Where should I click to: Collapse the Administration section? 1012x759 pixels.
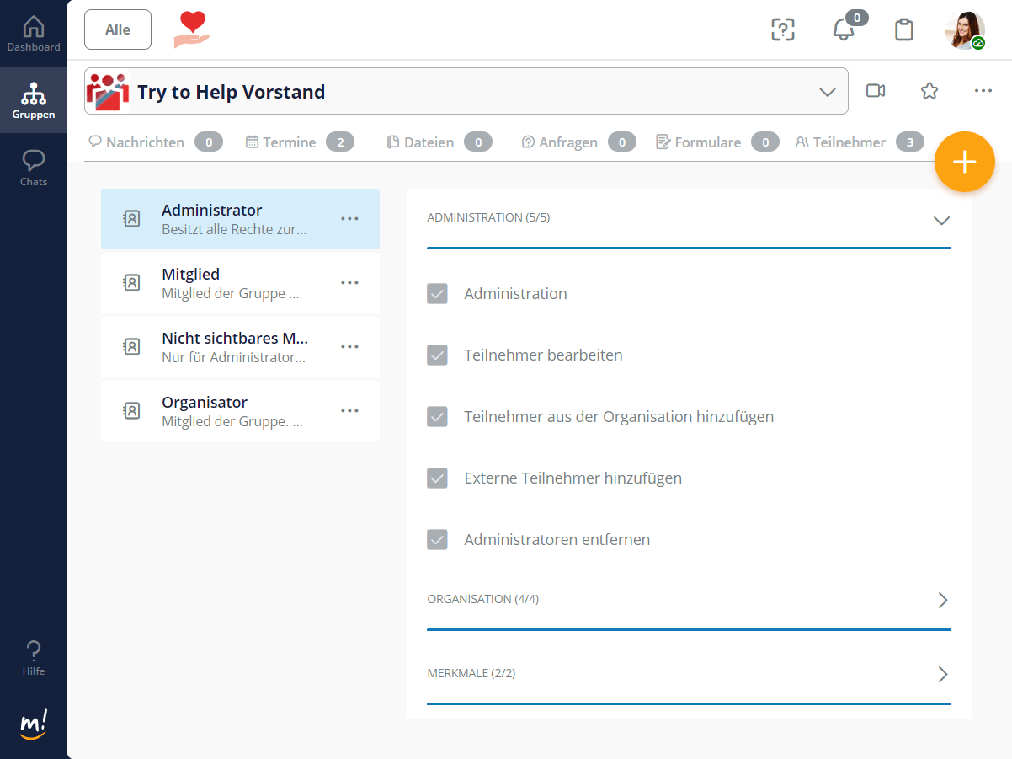pos(941,220)
